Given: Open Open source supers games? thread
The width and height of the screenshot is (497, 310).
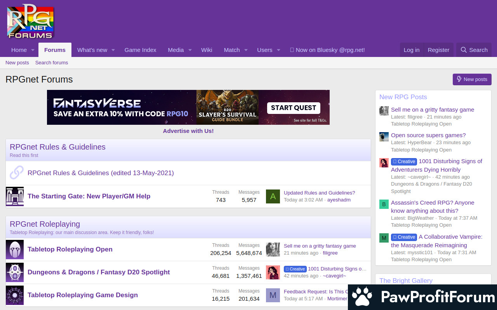Looking at the screenshot, I should (x=428, y=135).
